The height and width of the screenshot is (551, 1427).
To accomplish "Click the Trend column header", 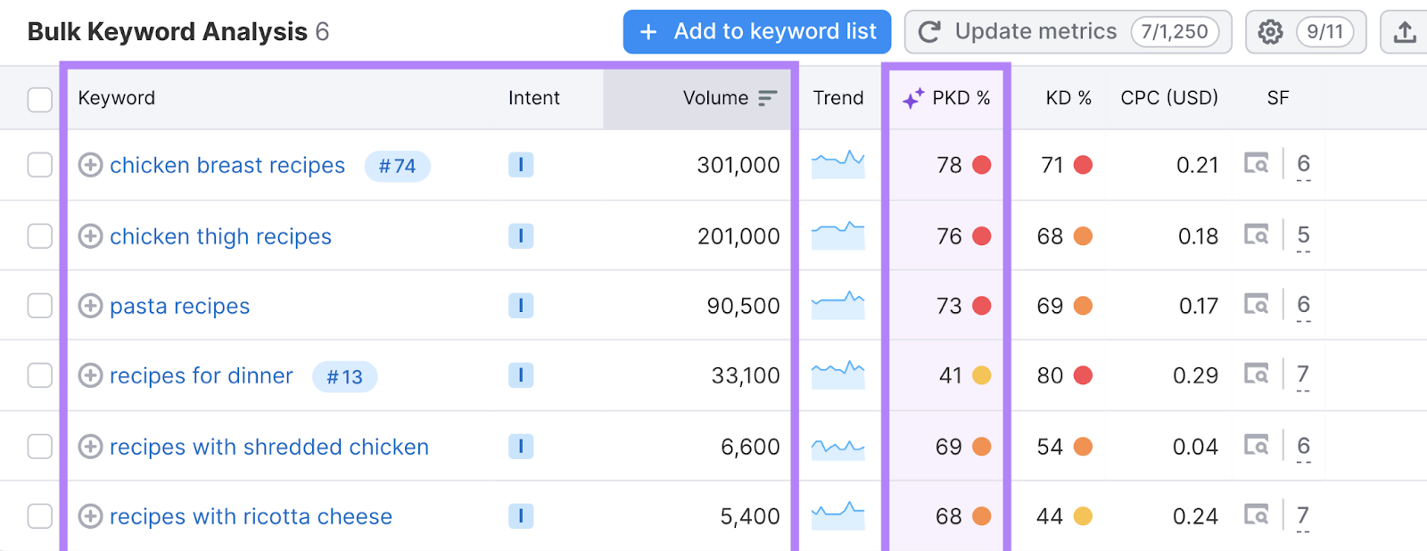I will 838,98.
